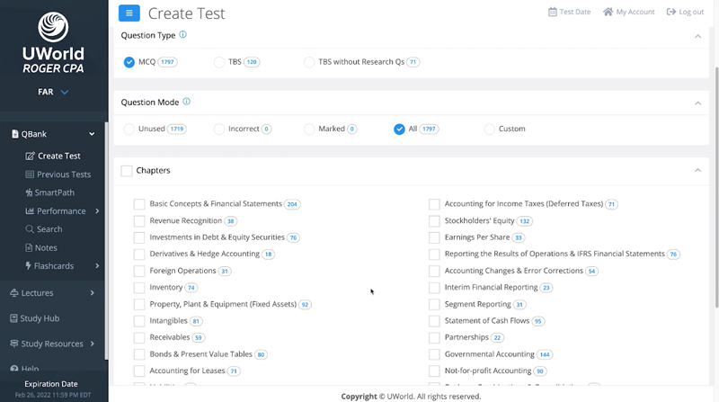719x402 pixels.
Task: Click the Question Type info icon
Action: [x=183, y=35]
